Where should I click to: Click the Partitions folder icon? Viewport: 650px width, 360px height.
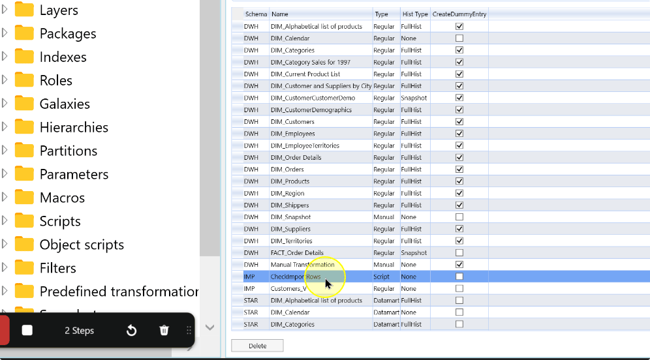click(24, 150)
